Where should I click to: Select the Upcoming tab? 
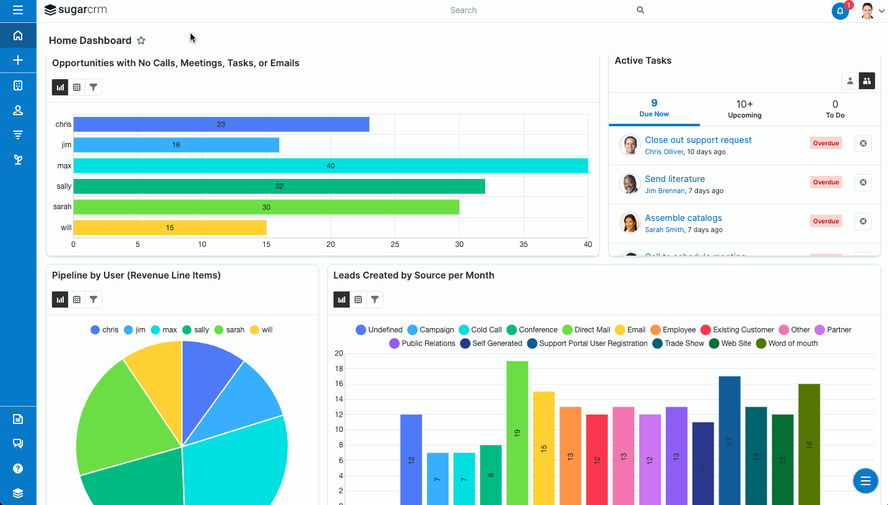tap(744, 110)
